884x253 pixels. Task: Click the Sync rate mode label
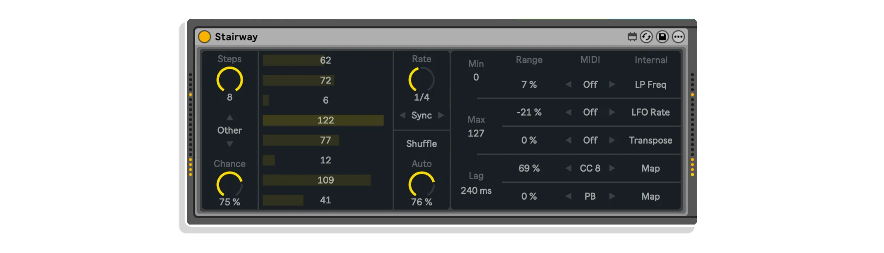pos(421,115)
